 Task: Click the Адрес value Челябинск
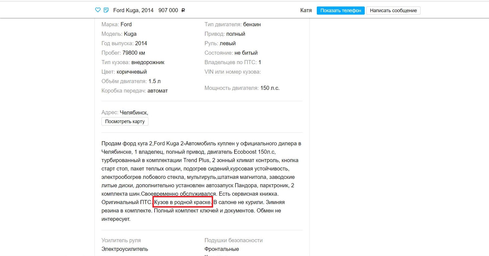click(x=134, y=113)
